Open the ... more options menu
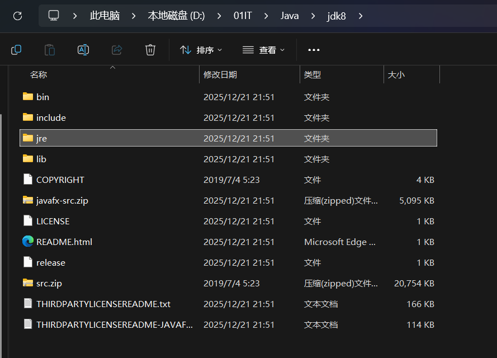The image size is (497, 358). [313, 50]
